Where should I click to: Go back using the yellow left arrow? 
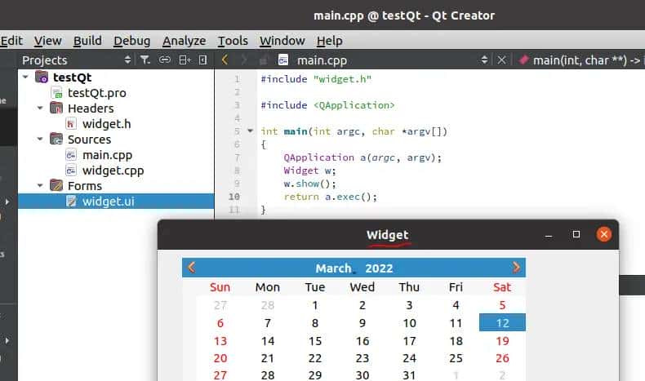coord(225,60)
